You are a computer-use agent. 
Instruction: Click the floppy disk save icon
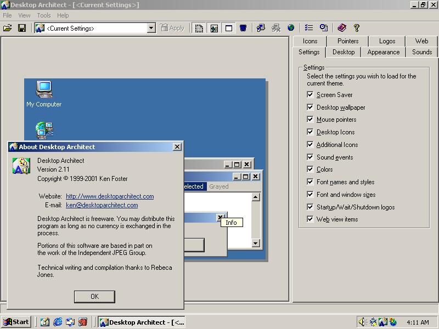[x=22, y=28]
